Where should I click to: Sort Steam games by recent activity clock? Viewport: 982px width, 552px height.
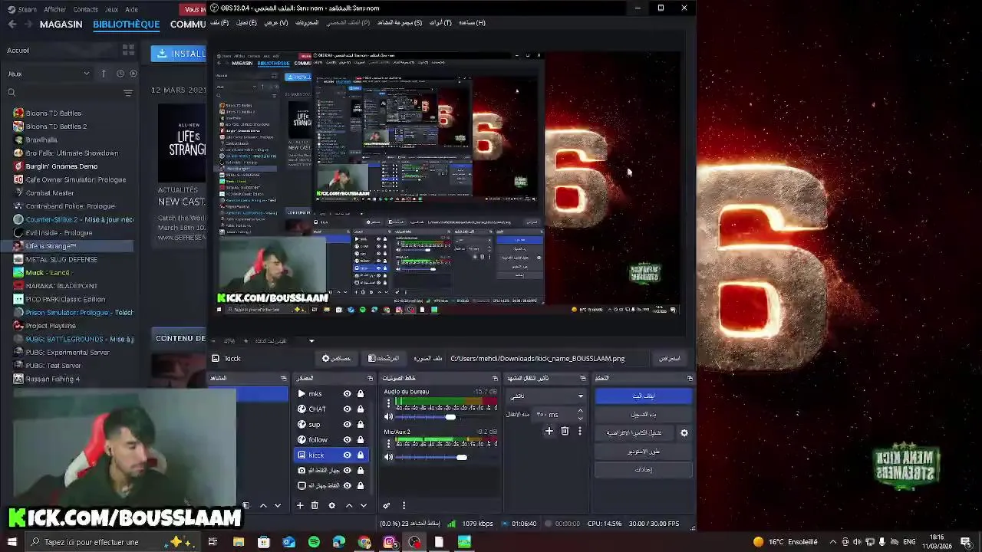pos(120,74)
